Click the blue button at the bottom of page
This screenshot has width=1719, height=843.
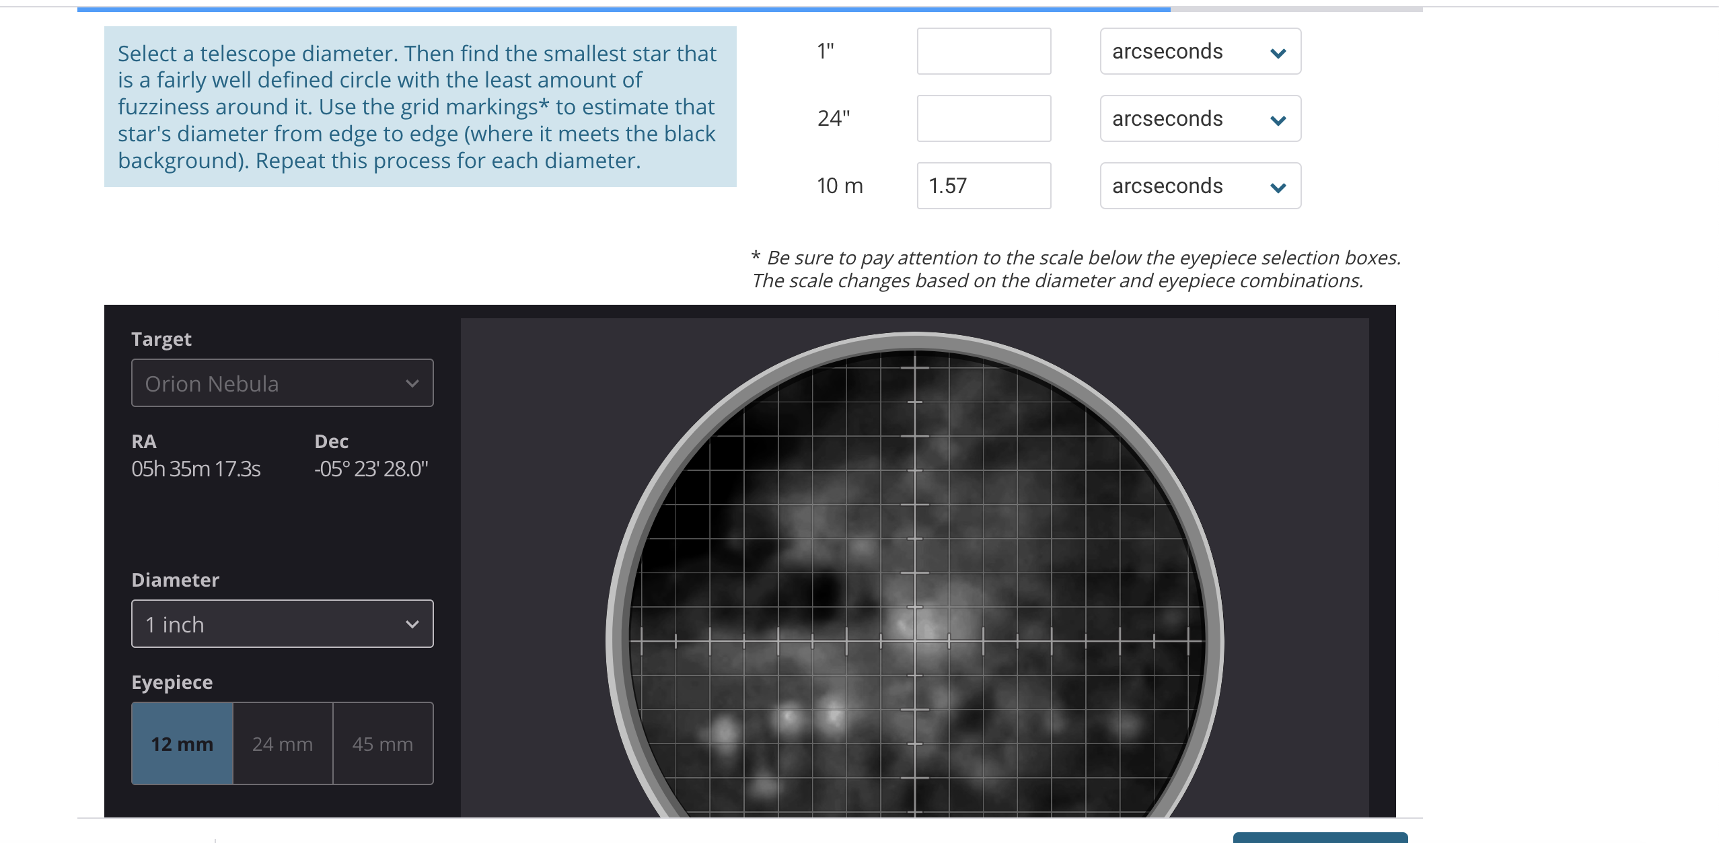click(x=1320, y=839)
